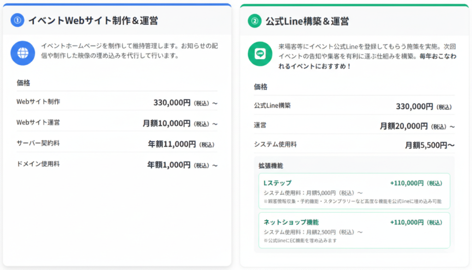Click the blue globe icon

click(x=23, y=53)
